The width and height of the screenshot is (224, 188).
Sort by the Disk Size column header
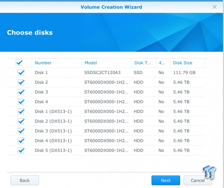[x=187, y=63]
